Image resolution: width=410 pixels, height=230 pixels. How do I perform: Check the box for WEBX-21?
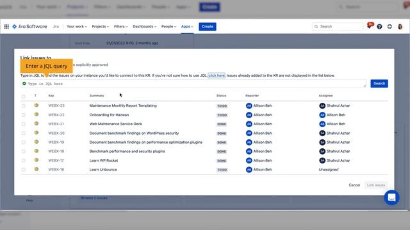24,124
